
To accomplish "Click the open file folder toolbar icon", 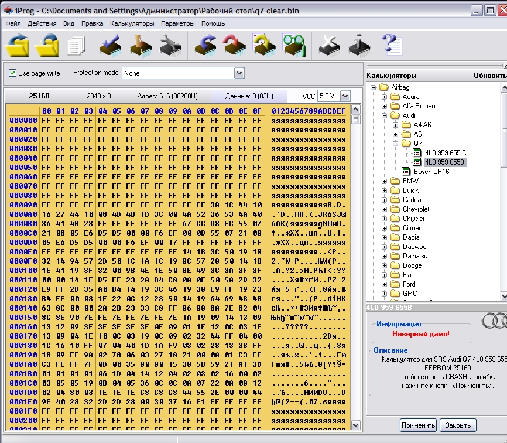I will pos(18,46).
